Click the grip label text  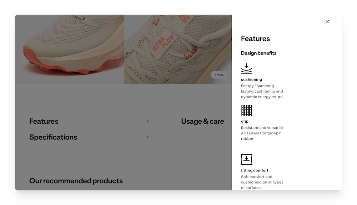tap(245, 121)
